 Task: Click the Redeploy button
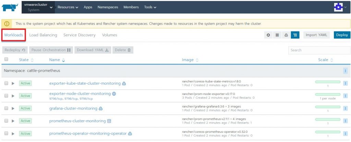pyautogui.click(x=15, y=50)
